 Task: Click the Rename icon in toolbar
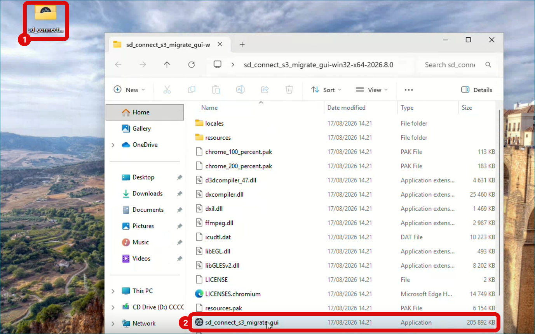(240, 90)
